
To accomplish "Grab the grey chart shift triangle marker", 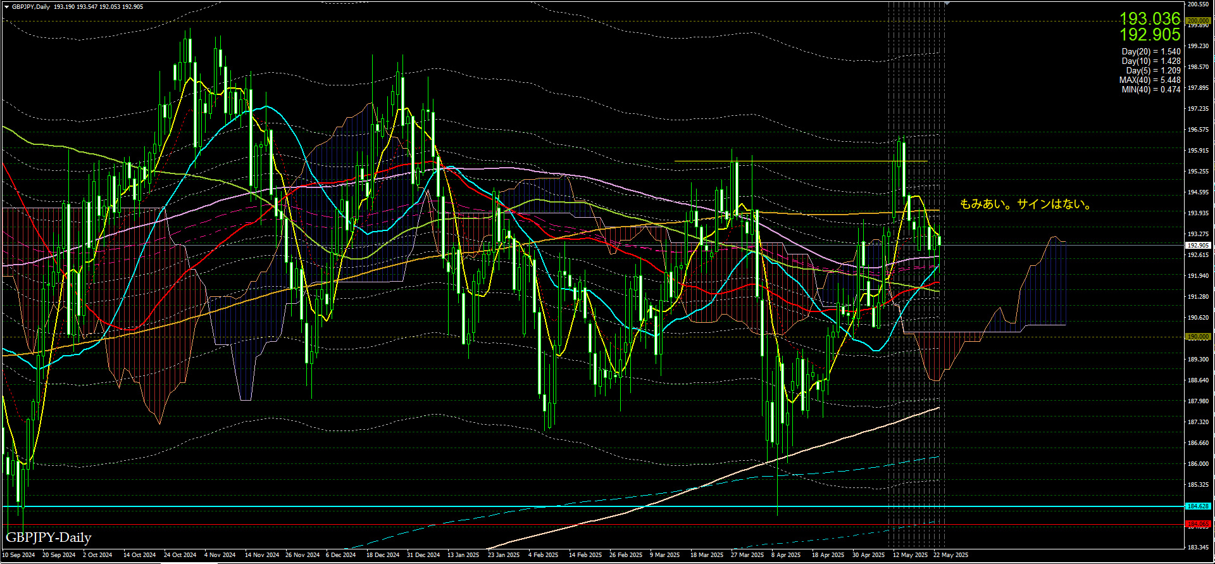I will coord(947,4).
